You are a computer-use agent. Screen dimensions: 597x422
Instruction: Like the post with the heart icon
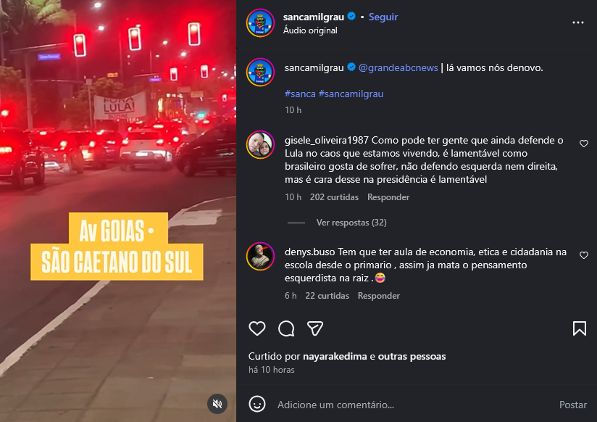257,328
